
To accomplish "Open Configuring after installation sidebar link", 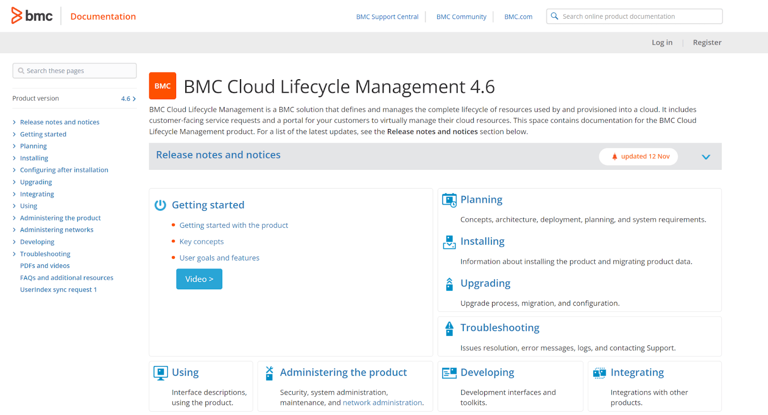I will tap(64, 170).
